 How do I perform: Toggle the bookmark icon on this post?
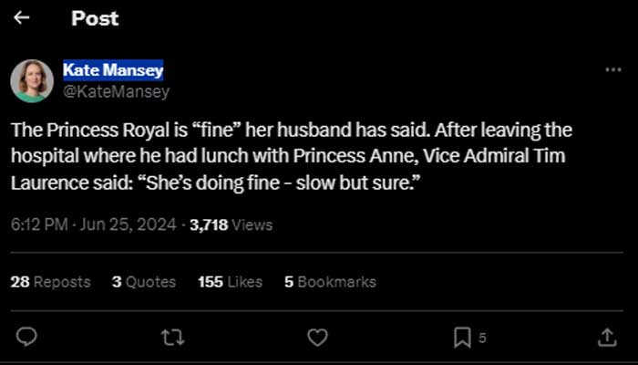coord(462,338)
